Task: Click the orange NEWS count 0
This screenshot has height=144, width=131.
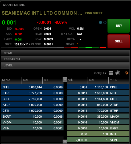Action: 77,44
